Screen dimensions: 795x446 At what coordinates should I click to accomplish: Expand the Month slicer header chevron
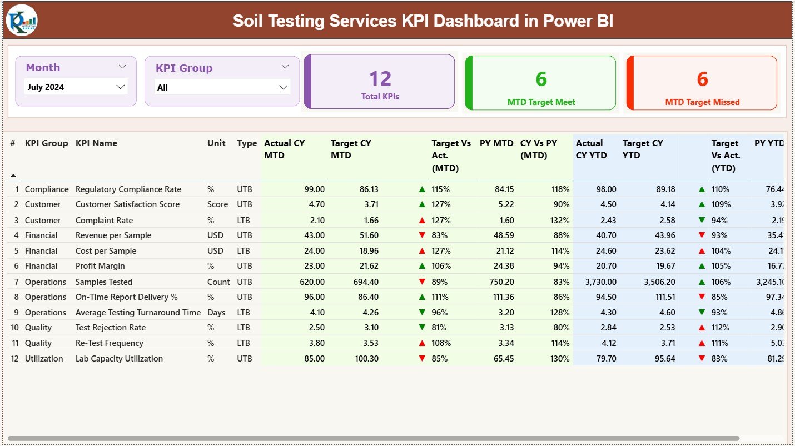(x=123, y=66)
